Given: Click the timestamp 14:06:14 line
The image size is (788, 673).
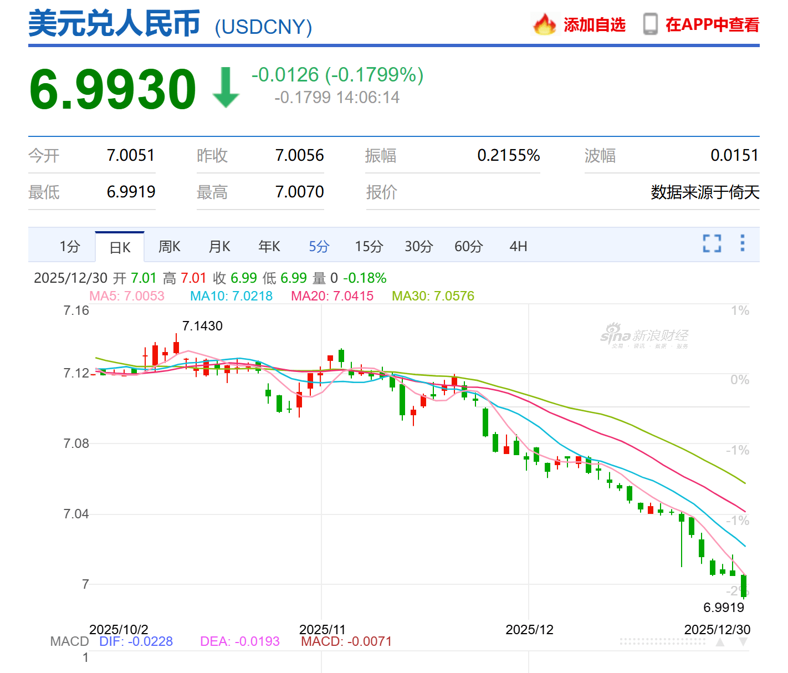Looking at the screenshot, I should [x=337, y=98].
